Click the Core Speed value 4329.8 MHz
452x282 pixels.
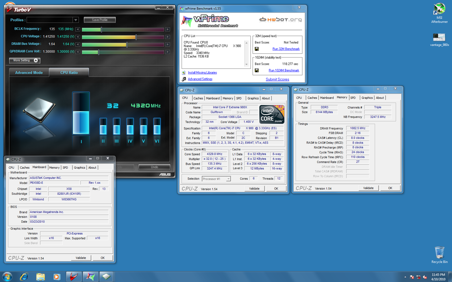pyautogui.click(x=215, y=154)
